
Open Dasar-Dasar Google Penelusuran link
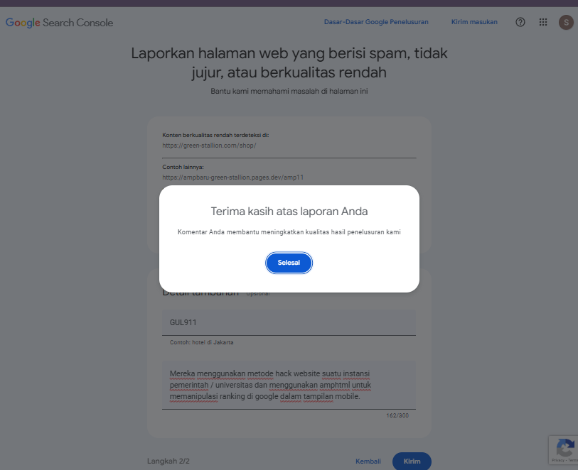376,22
